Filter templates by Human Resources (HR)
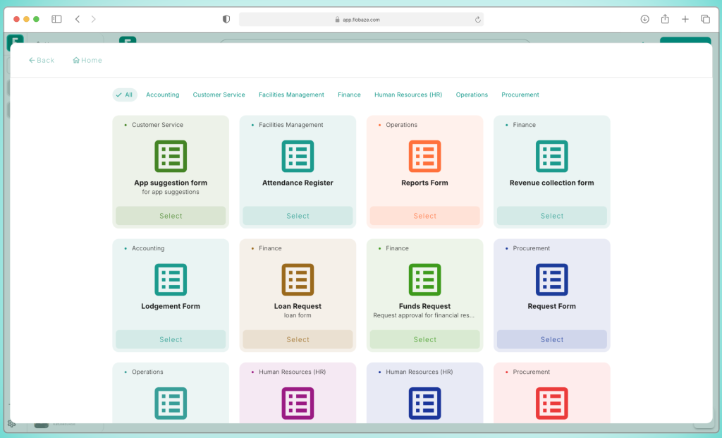Screen dimensions: 722x438 (x=408, y=95)
